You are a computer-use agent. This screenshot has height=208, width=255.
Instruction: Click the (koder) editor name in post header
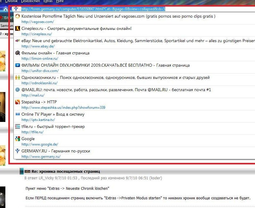click(156, 178)
